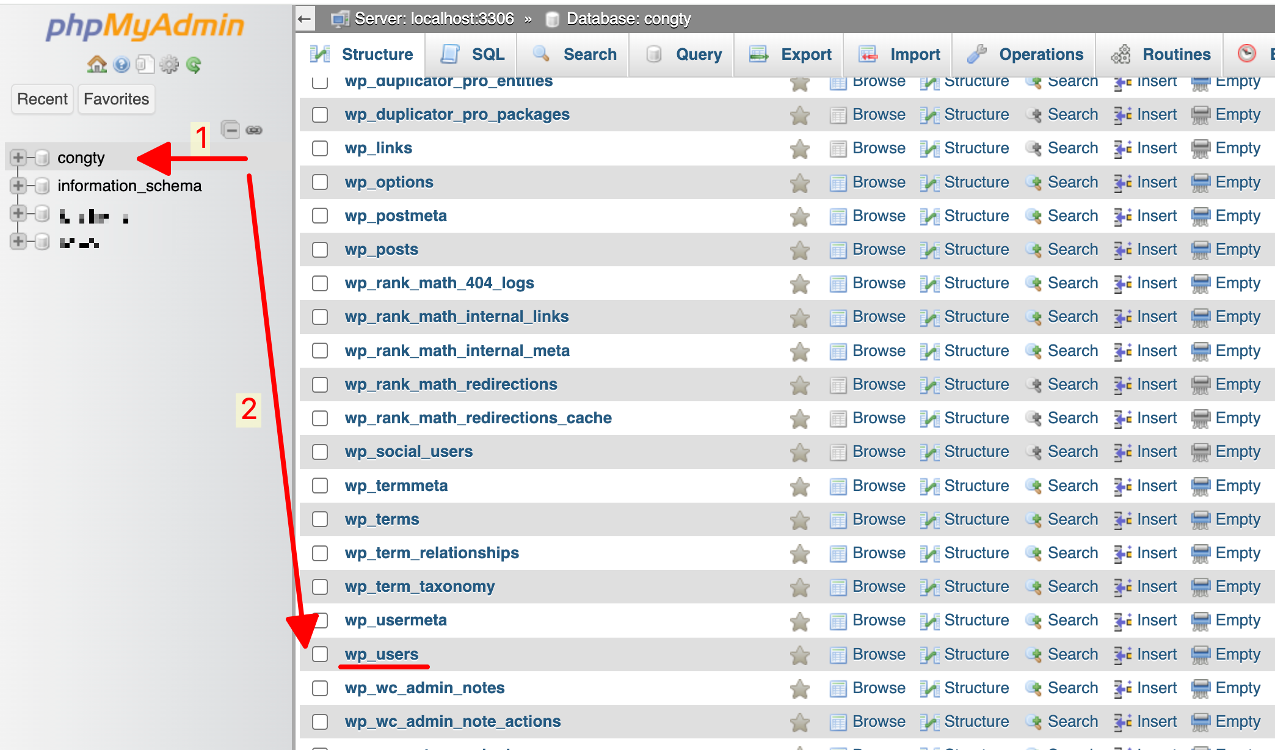Viewport: 1275px width, 750px height.
Task: Click the Favorites button in sidebar
Action: (x=116, y=99)
